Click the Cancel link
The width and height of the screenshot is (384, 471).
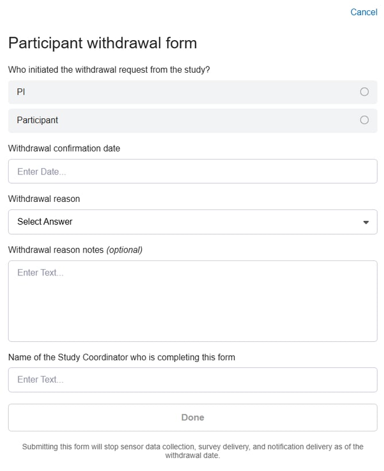click(363, 12)
